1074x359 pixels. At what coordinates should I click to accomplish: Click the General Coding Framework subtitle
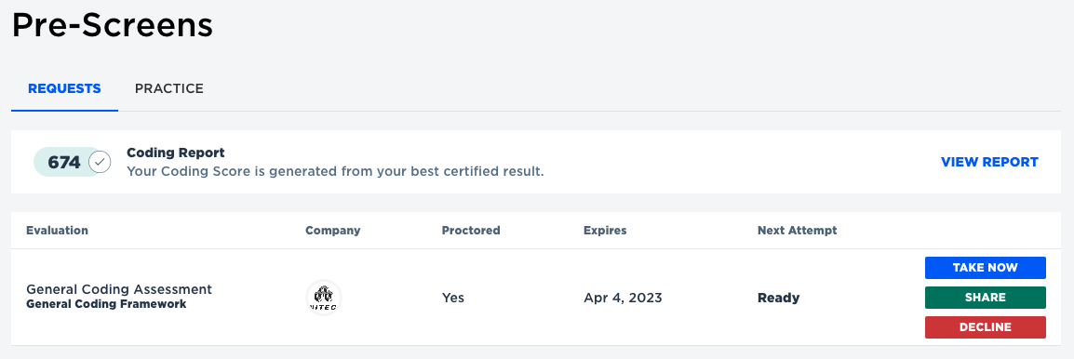tap(106, 303)
